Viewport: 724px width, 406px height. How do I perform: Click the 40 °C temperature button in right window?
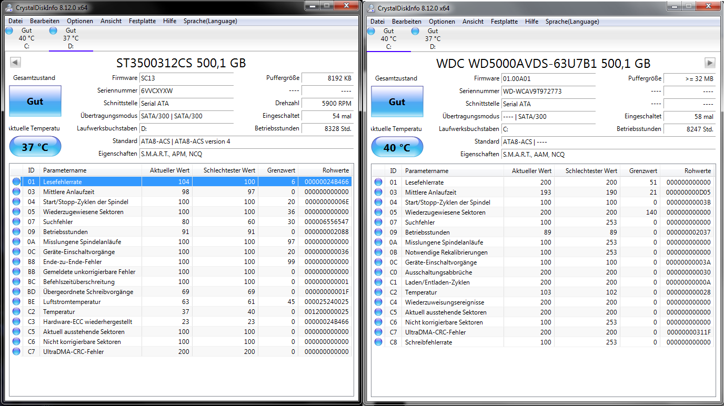click(x=397, y=147)
